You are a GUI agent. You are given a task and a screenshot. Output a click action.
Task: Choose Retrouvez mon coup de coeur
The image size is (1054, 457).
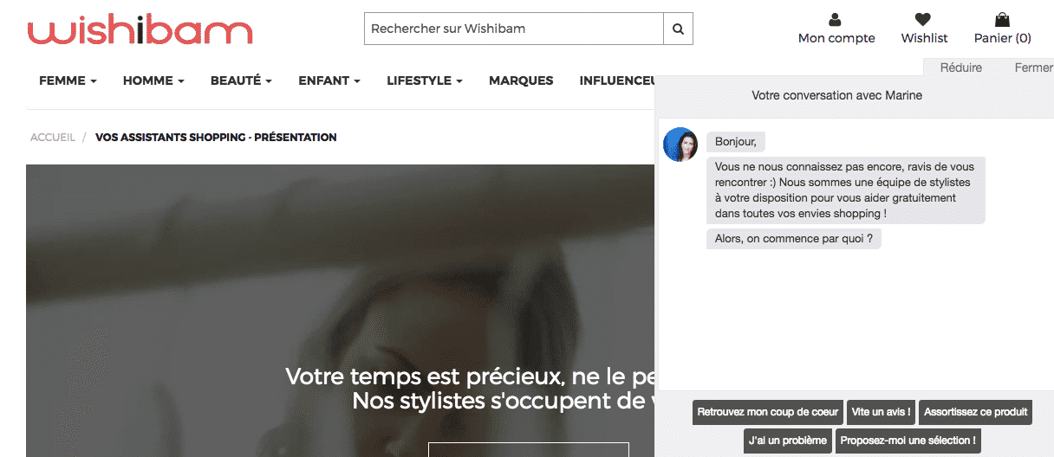tap(768, 412)
